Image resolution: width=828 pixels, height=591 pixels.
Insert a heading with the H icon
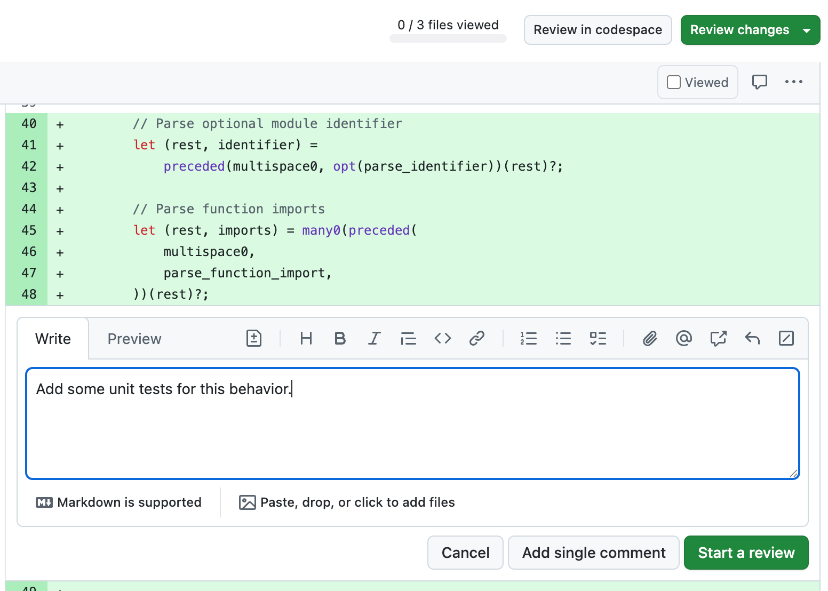tap(306, 338)
